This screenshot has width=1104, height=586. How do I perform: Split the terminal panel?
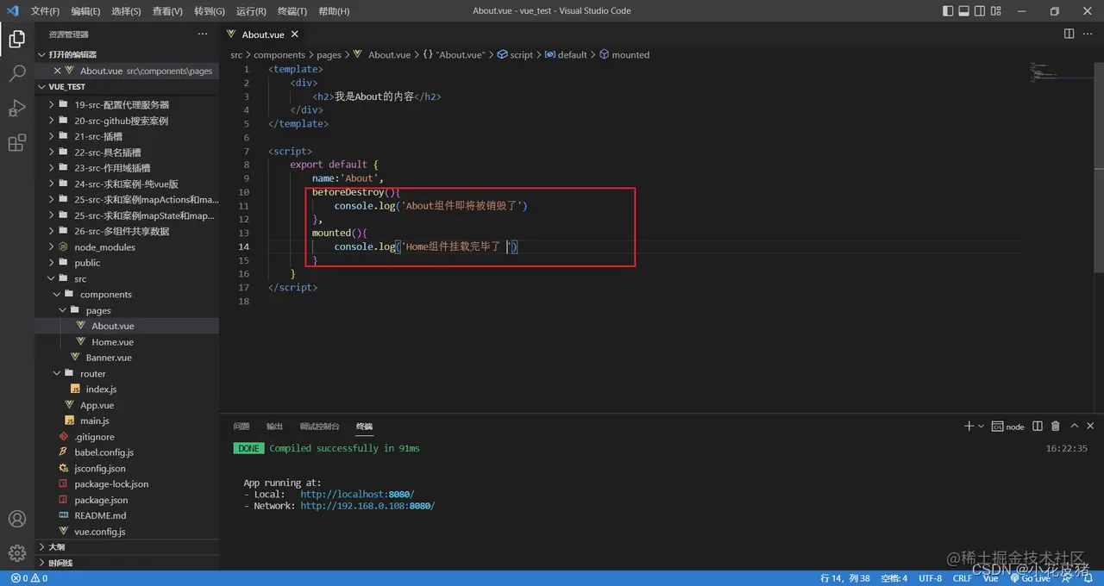(x=1037, y=426)
